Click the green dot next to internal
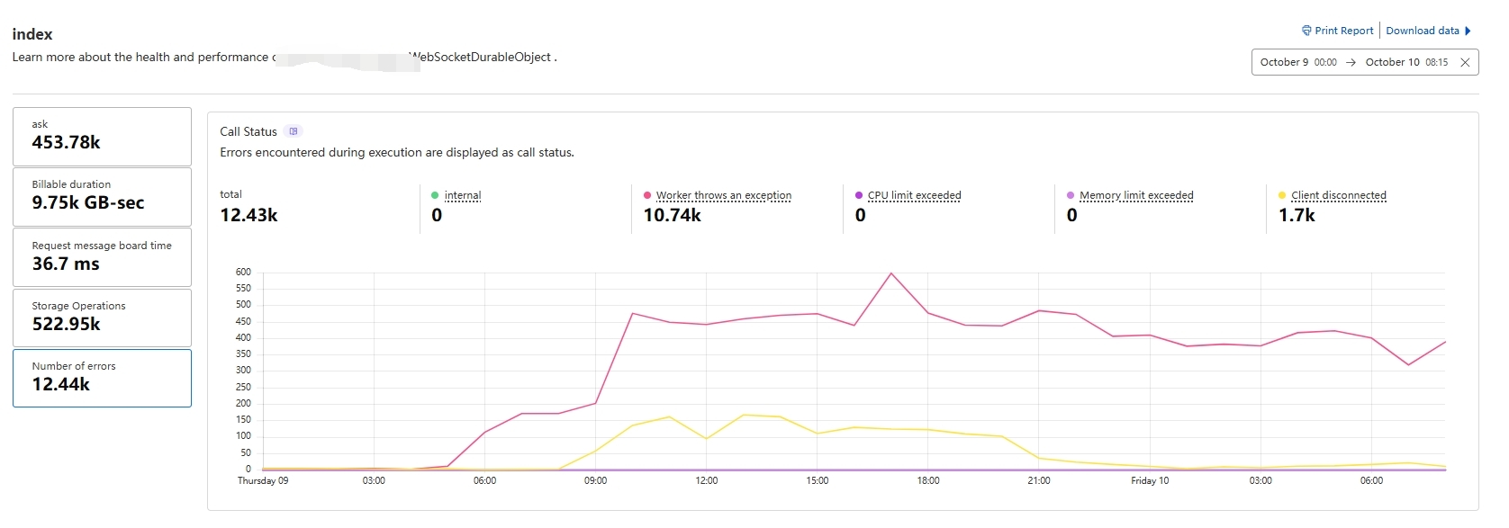 435,195
